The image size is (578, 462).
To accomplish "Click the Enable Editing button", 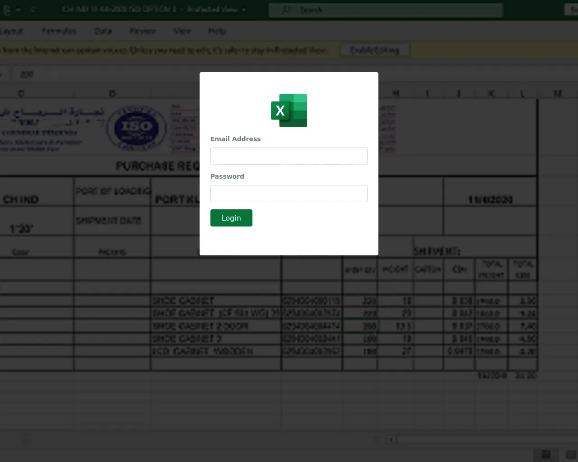I will point(375,50).
